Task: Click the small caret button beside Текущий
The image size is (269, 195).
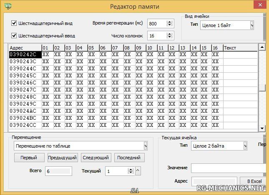Action: tap(138, 170)
